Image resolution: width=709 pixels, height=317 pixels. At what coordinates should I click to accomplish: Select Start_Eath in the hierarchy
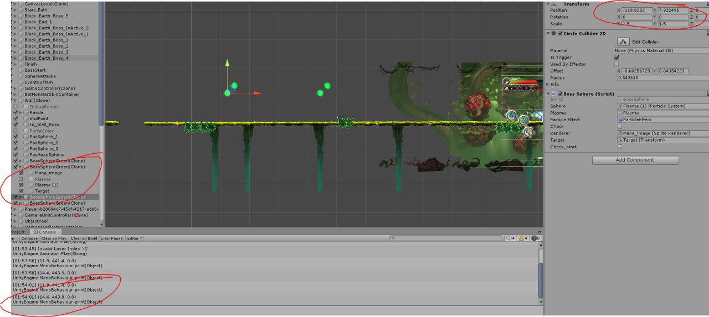tap(35, 9)
